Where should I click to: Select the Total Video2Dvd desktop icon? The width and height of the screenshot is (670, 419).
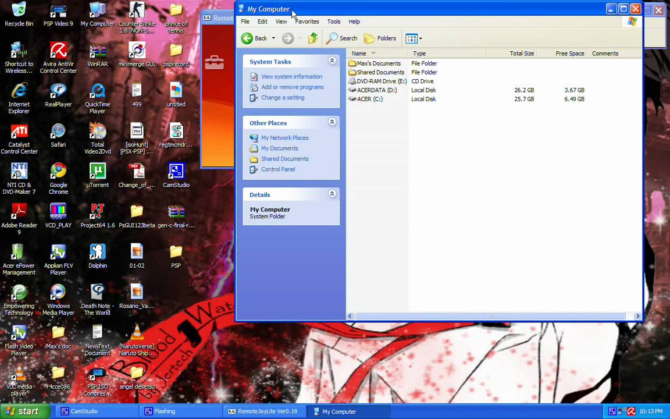[98, 139]
